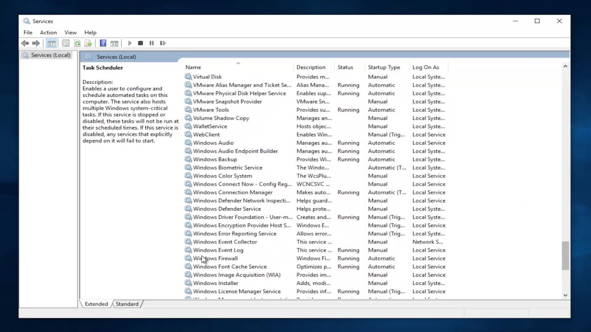Select the WalletService name
Image resolution: width=591 pixels, height=332 pixels.
(210, 126)
